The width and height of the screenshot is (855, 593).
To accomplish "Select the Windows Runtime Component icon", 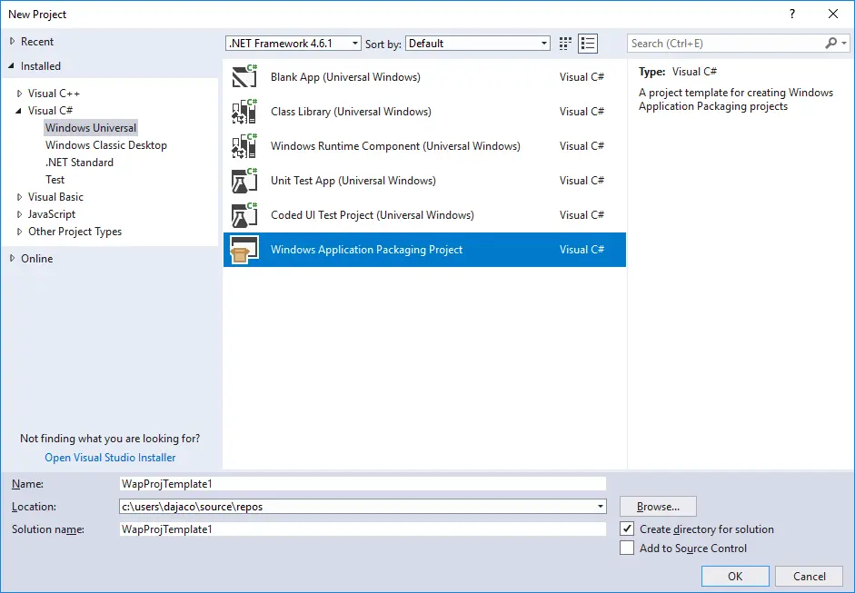I will click(x=243, y=145).
